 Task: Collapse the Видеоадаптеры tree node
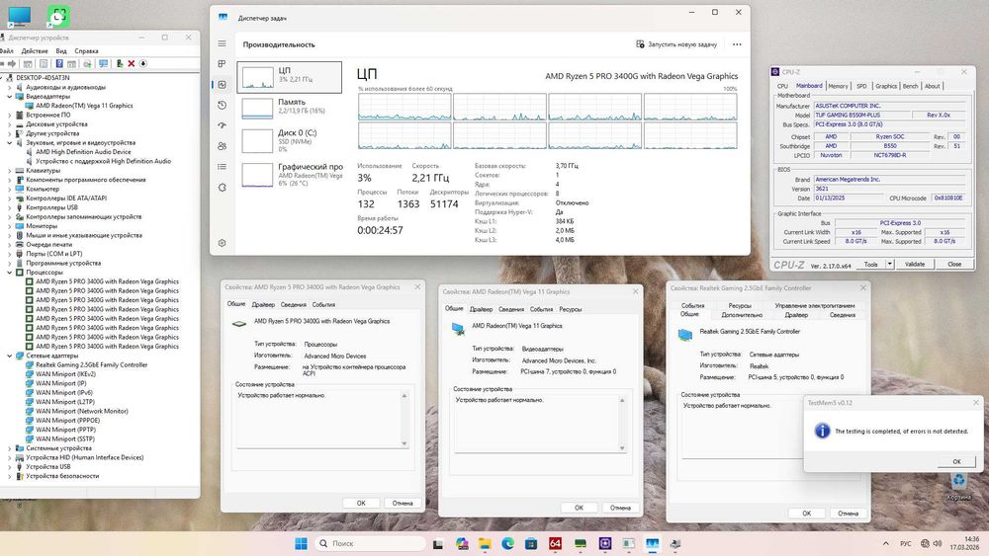pos(10,97)
